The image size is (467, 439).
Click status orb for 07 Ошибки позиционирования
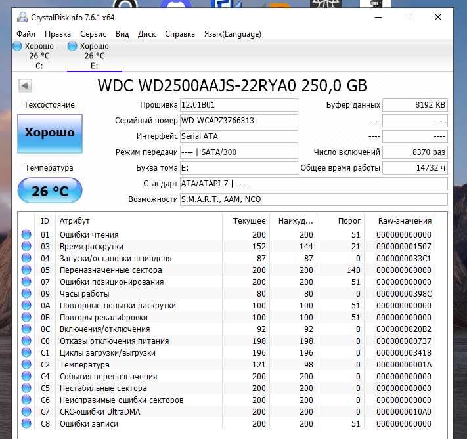pyautogui.click(x=26, y=282)
